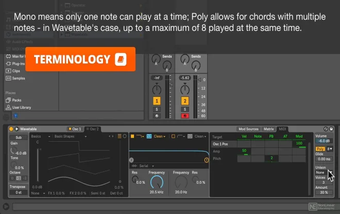Screen dimensions: 340x214
Task: Open filter 1 type shape dropdown
Action: click(x=140, y=136)
